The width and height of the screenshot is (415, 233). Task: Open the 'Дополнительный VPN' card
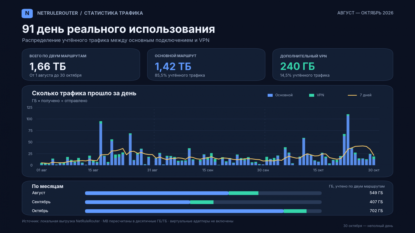(333, 65)
